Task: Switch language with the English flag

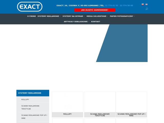Action: click(147, 4)
